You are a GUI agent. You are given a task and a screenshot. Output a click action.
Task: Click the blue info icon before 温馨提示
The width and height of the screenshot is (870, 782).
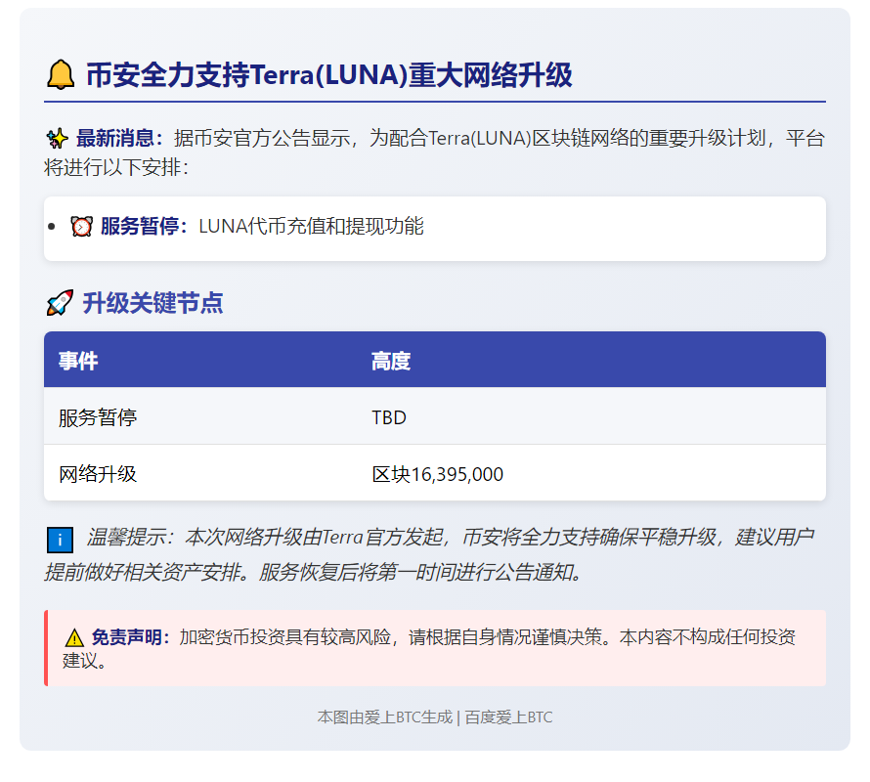pos(60,540)
